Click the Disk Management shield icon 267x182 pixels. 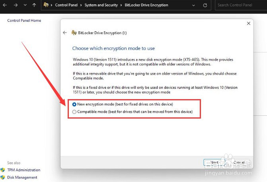(x=3, y=178)
